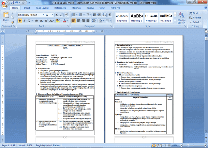Toggle Outline view in status bar
The width and height of the screenshot is (208, 148).
(x=165, y=146)
